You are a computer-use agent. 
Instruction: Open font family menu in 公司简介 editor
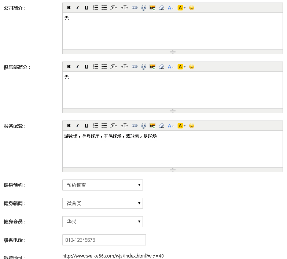pos(114,8)
